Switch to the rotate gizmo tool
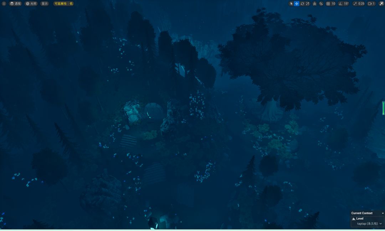The width and height of the screenshot is (385, 231). click(302, 4)
